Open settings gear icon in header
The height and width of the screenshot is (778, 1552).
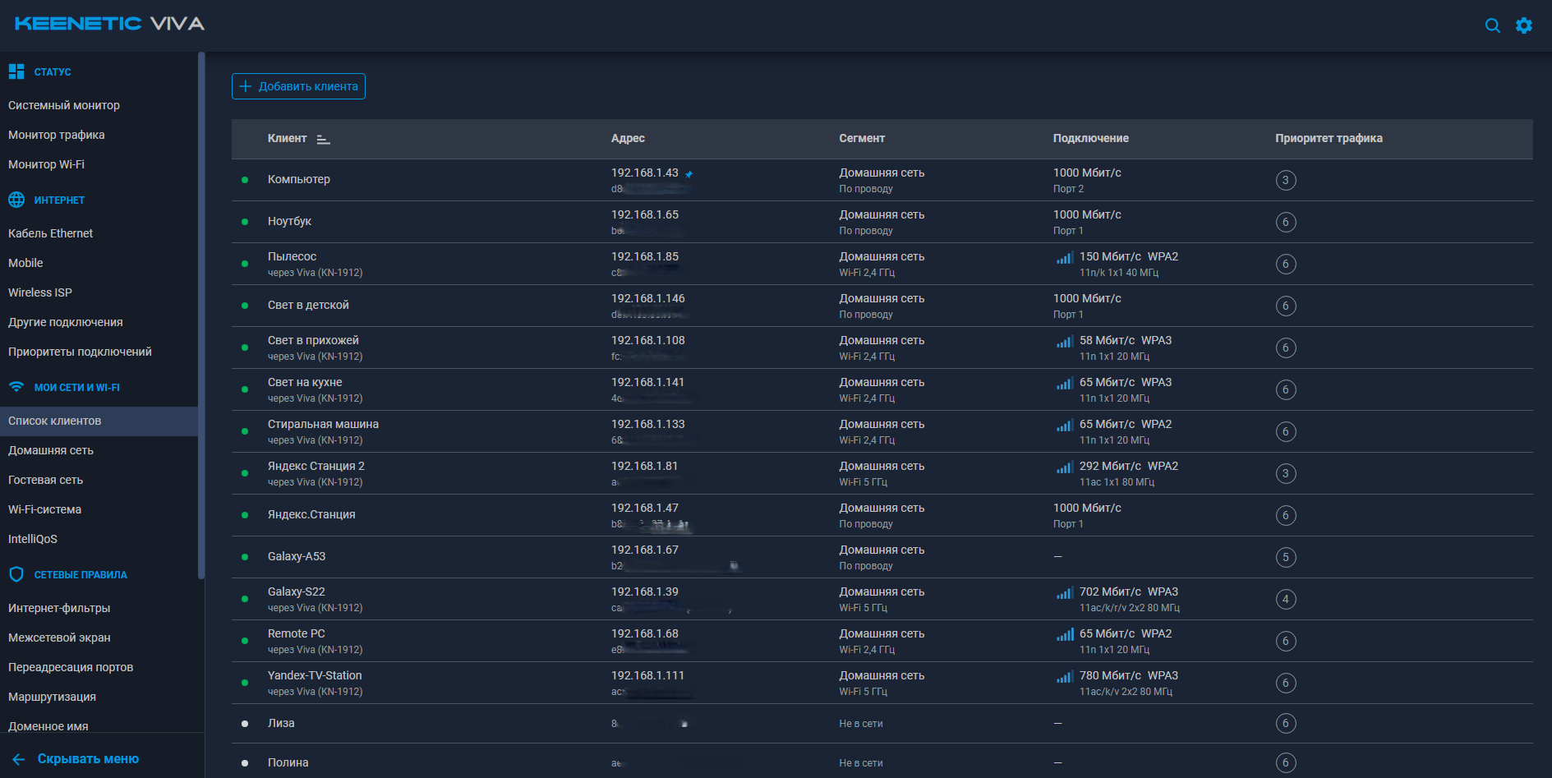pos(1524,25)
